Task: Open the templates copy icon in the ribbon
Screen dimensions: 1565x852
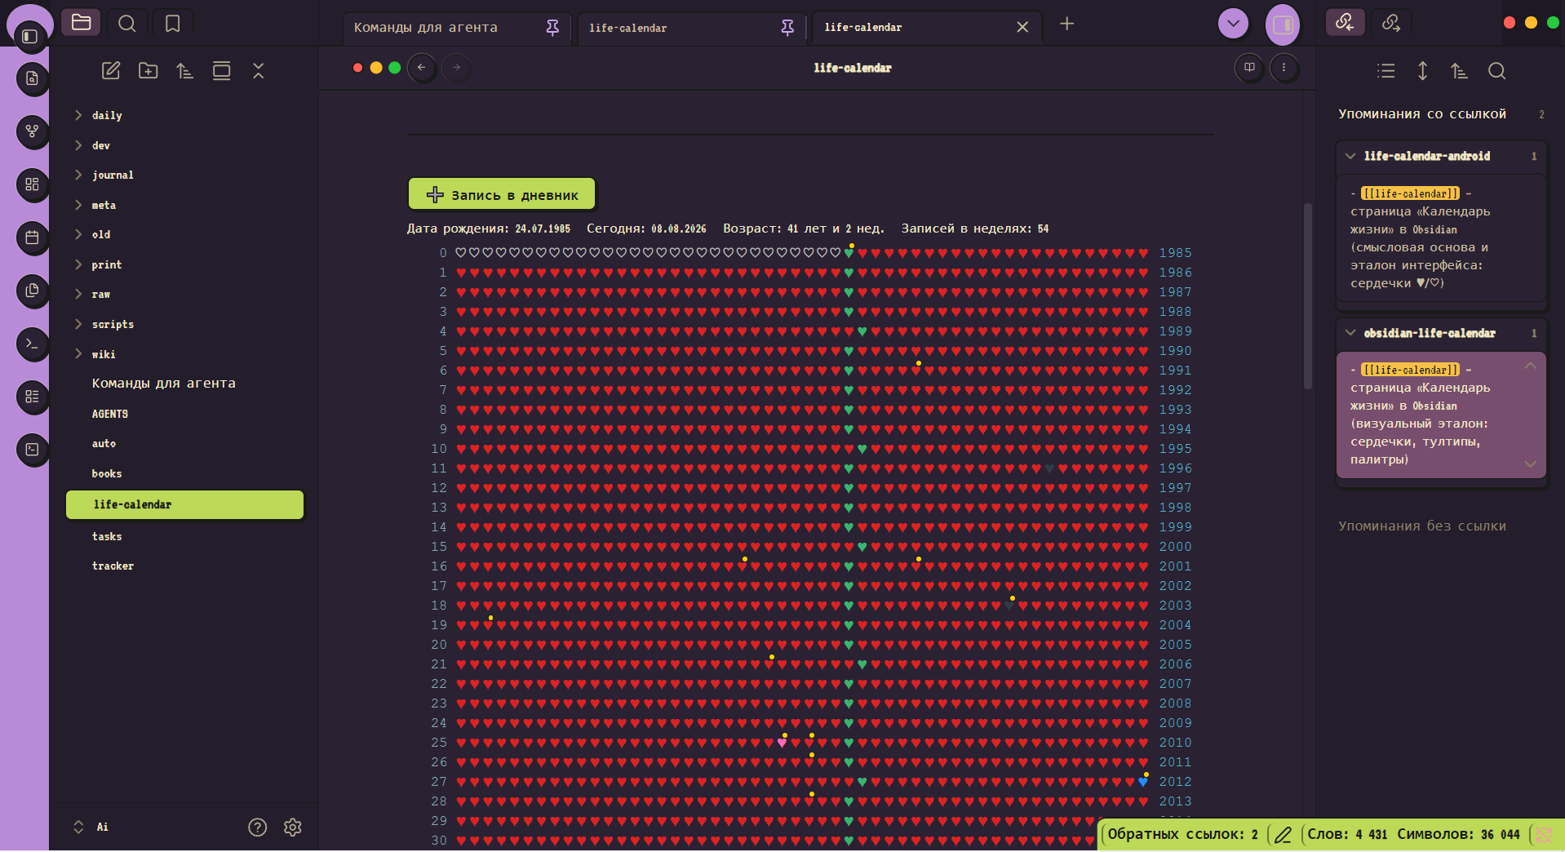Action: coord(33,290)
